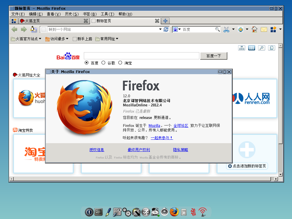292x219 pixels.
Task: Open the dropdown arrow beside the scissors icon
Action: (x=233, y=29)
